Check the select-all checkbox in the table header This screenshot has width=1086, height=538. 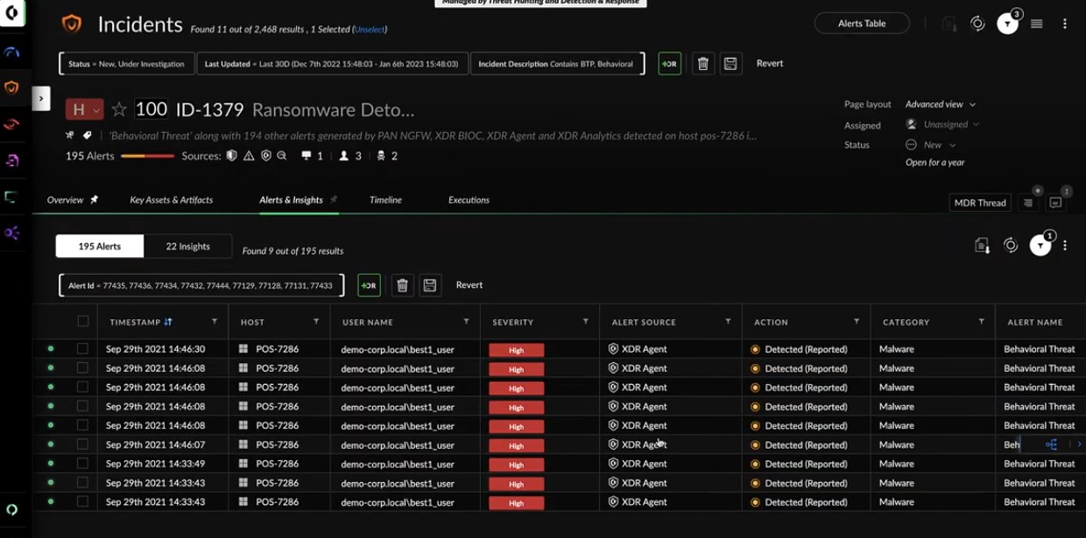(83, 322)
